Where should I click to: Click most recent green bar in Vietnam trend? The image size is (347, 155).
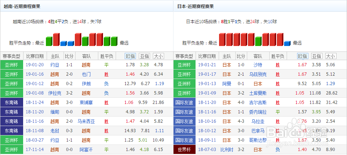49,41
